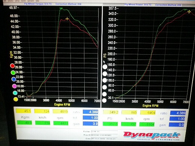This screenshot has height=146, width=195.
Task: Click the Dynapack logo
Action: (152, 136)
